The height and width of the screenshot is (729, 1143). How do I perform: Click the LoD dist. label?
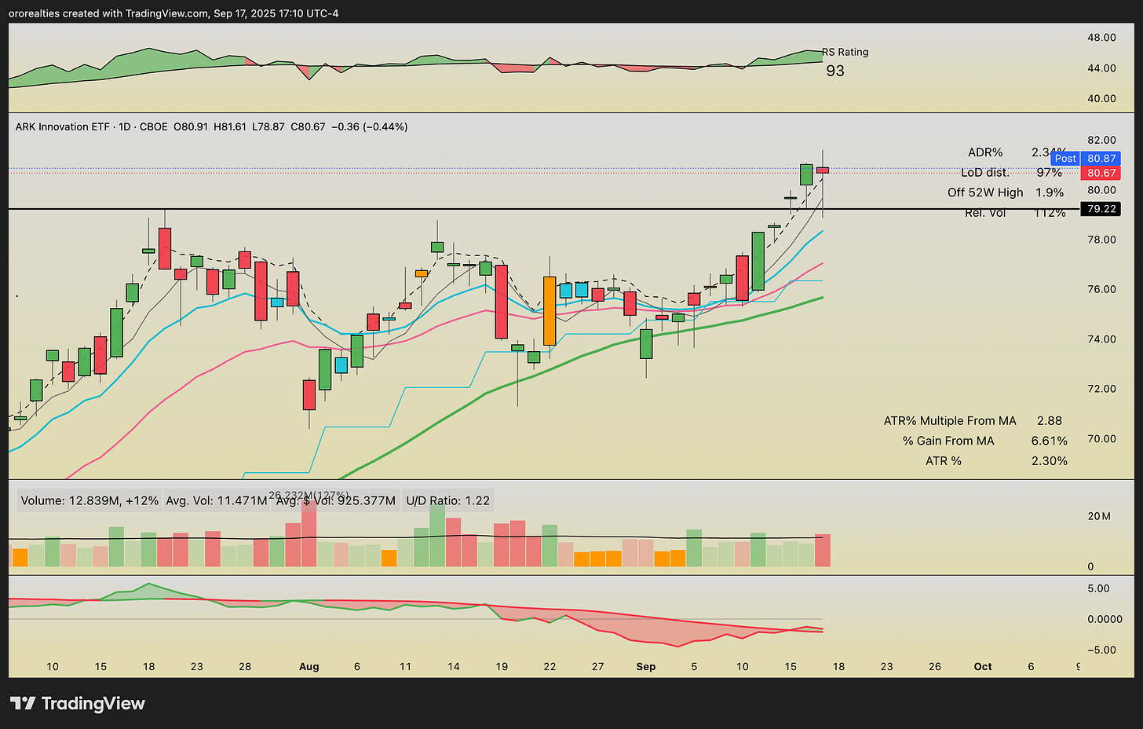pos(985,172)
